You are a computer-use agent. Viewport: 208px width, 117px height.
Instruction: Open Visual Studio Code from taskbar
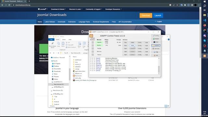pos(205,20)
